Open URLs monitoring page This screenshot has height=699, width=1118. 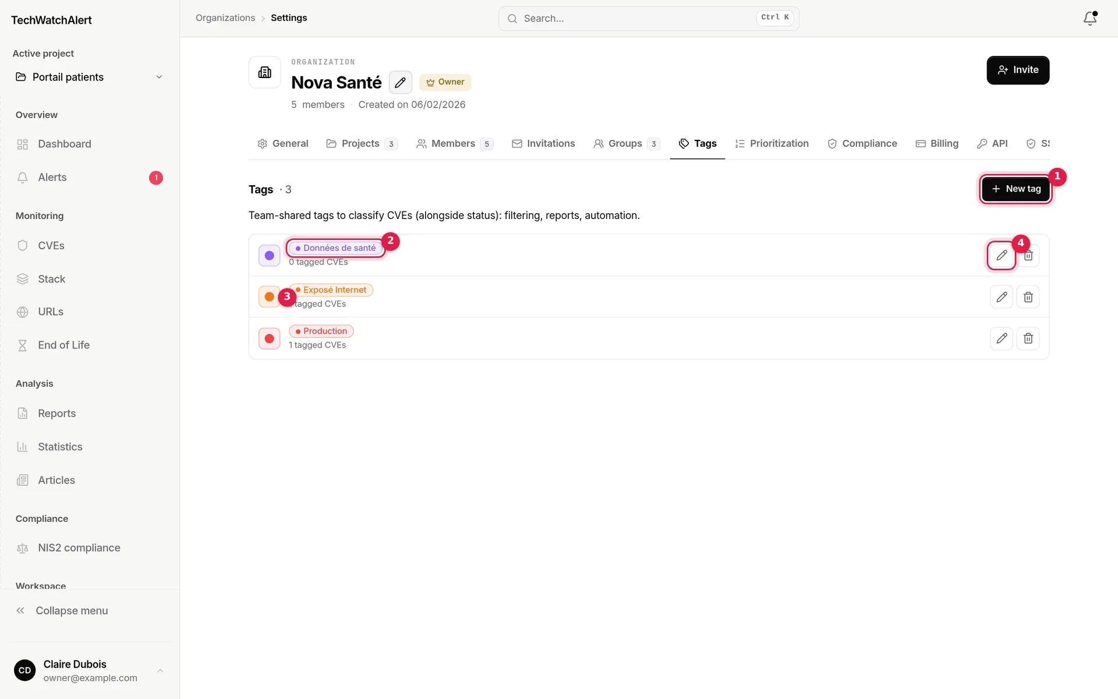click(90, 312)
